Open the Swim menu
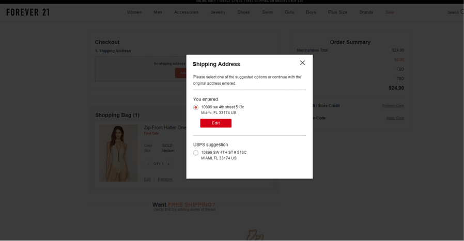The image size is (464, 241). coord(267,12)
